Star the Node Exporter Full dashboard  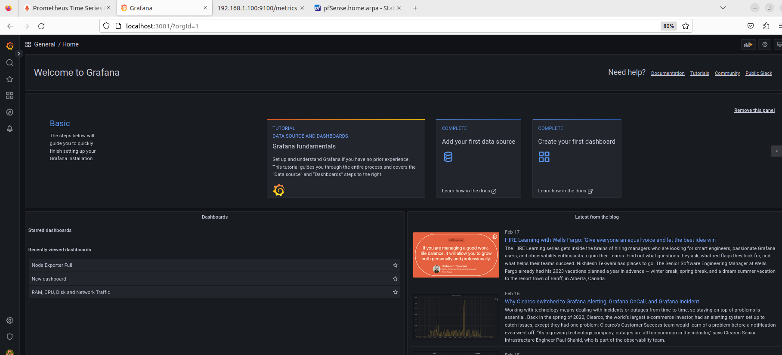(x=395, y=265)
